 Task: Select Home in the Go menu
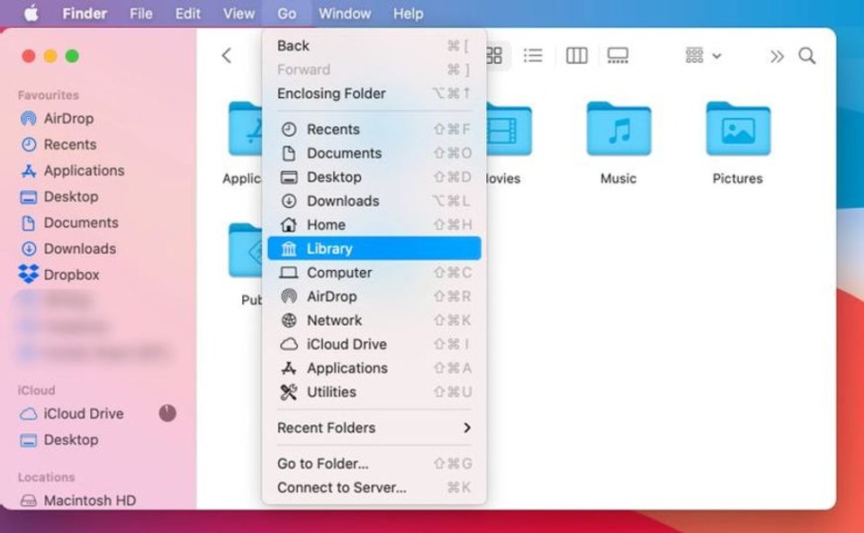click(374, 225)
